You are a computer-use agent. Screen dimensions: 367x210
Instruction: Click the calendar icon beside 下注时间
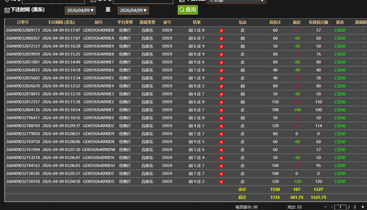coord(7,10)
